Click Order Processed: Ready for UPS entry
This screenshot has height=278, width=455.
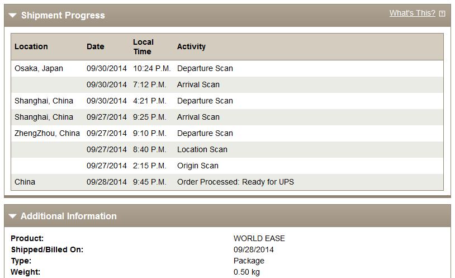click(x=235, y=182)
